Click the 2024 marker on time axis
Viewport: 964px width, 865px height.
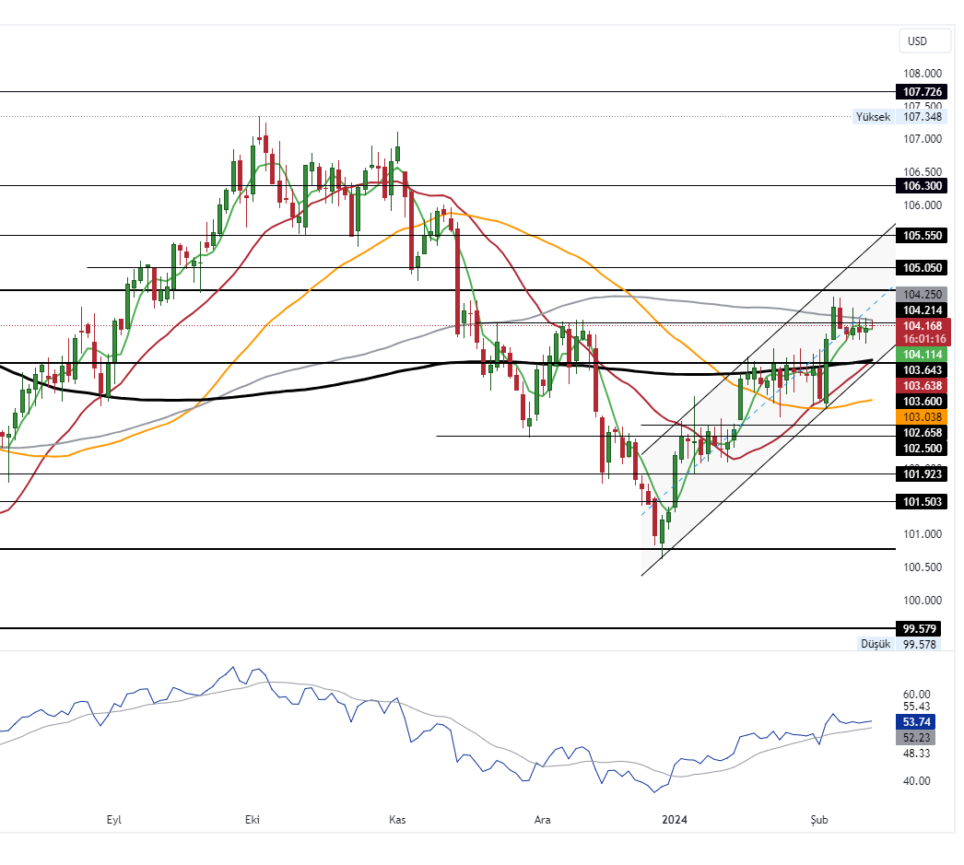coord(675,820)
